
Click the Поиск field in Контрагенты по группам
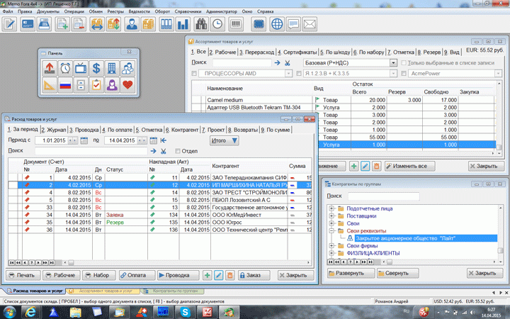(x=383, y=196)
